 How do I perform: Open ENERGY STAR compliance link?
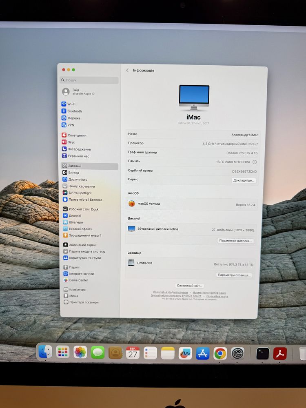[176, 296]
